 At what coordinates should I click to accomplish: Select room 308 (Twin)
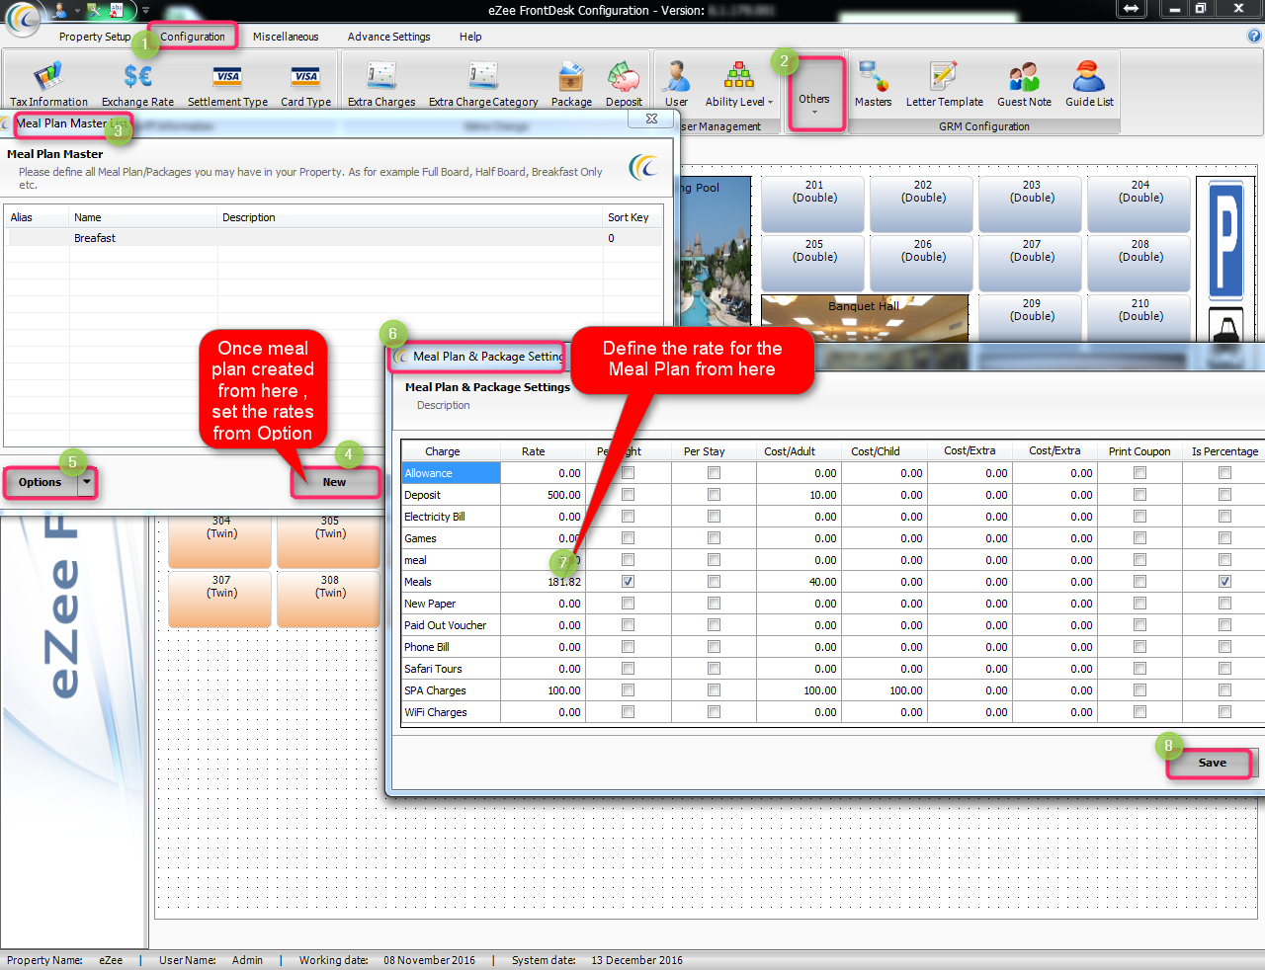click(329, 599)
